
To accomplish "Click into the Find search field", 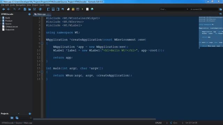I will (173, 9).
